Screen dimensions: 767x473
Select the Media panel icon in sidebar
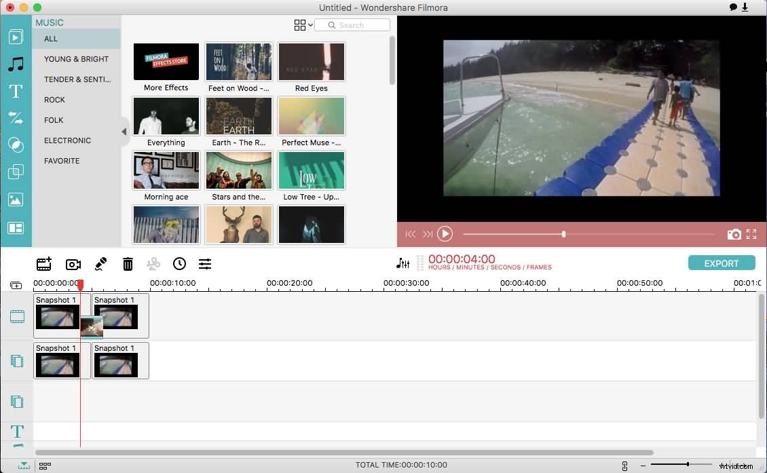pos(15,37)
